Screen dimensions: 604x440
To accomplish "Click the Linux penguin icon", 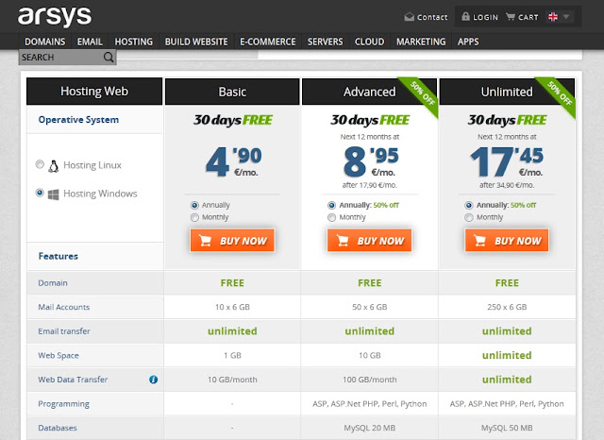I will (54, 166).
